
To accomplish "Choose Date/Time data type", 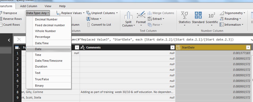I will click(49, 43).
